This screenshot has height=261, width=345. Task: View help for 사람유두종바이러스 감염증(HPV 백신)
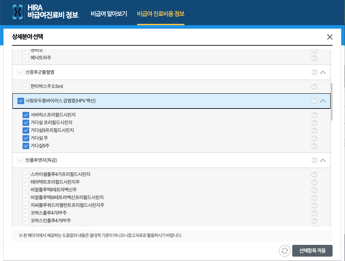point(314,100)
